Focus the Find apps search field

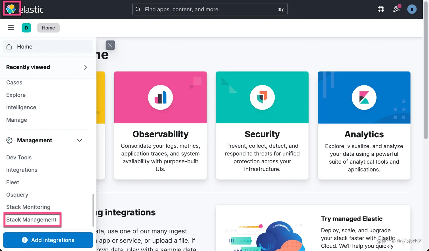point(210,9)
